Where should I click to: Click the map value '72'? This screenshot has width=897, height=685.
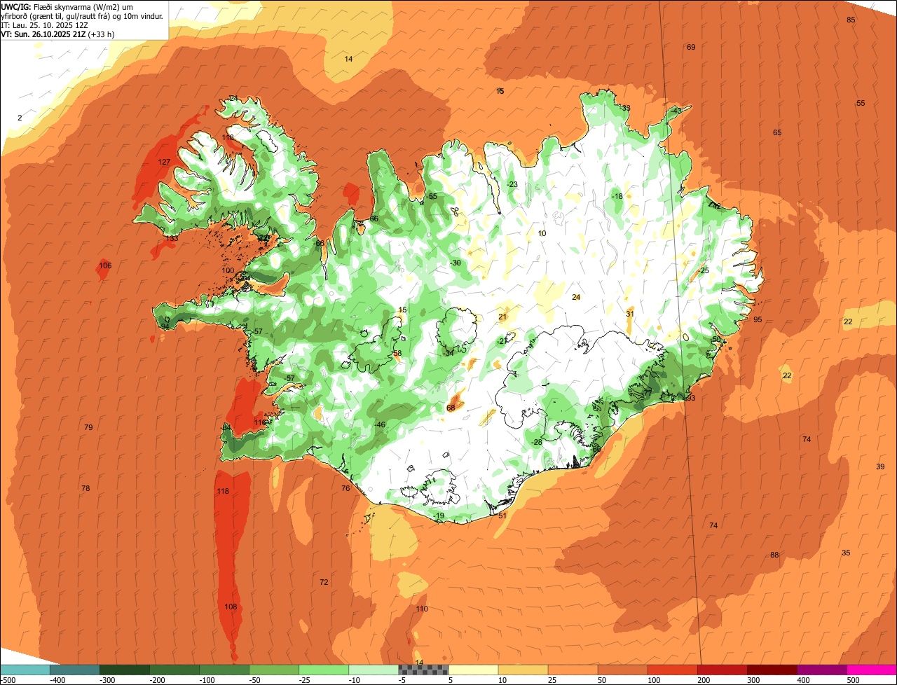[324, 582]
